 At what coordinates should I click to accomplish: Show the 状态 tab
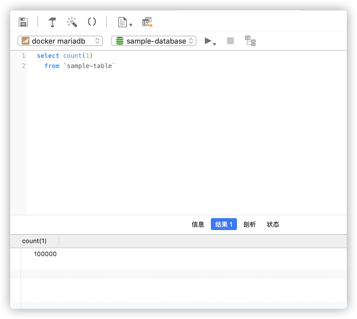pyautogui.click(x=273, y=224)
